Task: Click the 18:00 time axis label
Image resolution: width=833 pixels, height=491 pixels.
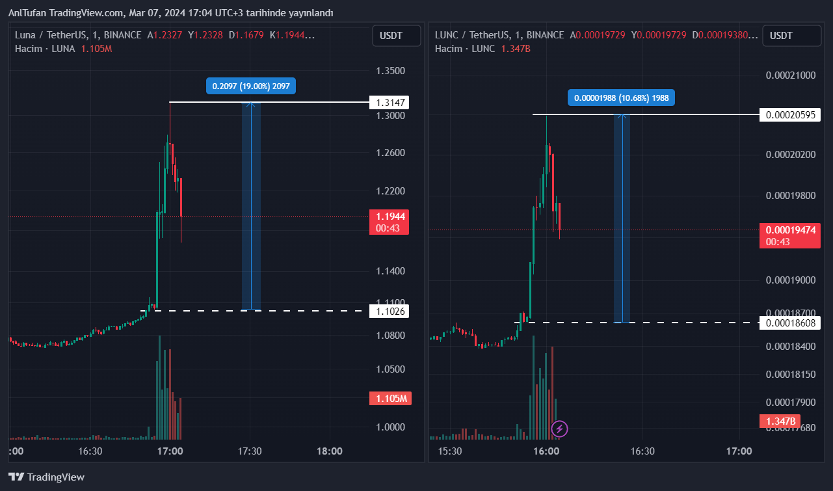Action: [x=330, y=451]
